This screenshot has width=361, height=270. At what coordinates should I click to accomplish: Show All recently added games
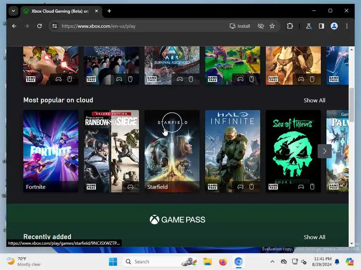[314, 237]
